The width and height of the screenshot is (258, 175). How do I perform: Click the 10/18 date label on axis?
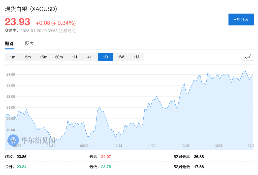(x=118, y=146)
